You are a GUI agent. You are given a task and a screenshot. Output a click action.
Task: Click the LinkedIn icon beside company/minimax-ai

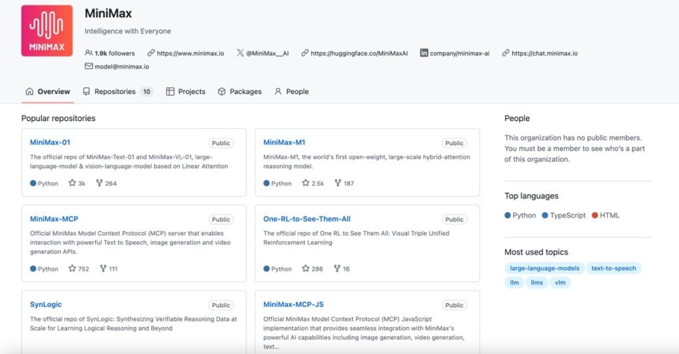424,53
